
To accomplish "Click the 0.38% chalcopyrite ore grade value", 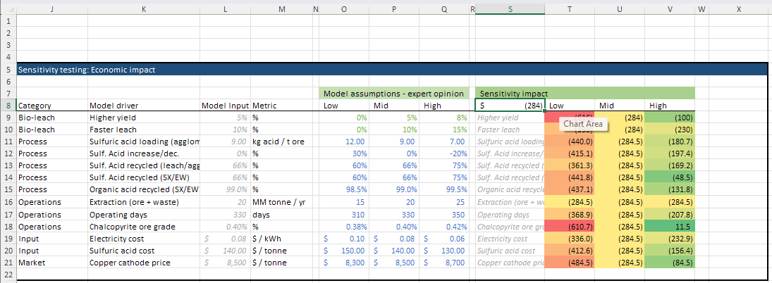I will pyautogui.click(x=343, y=227).
